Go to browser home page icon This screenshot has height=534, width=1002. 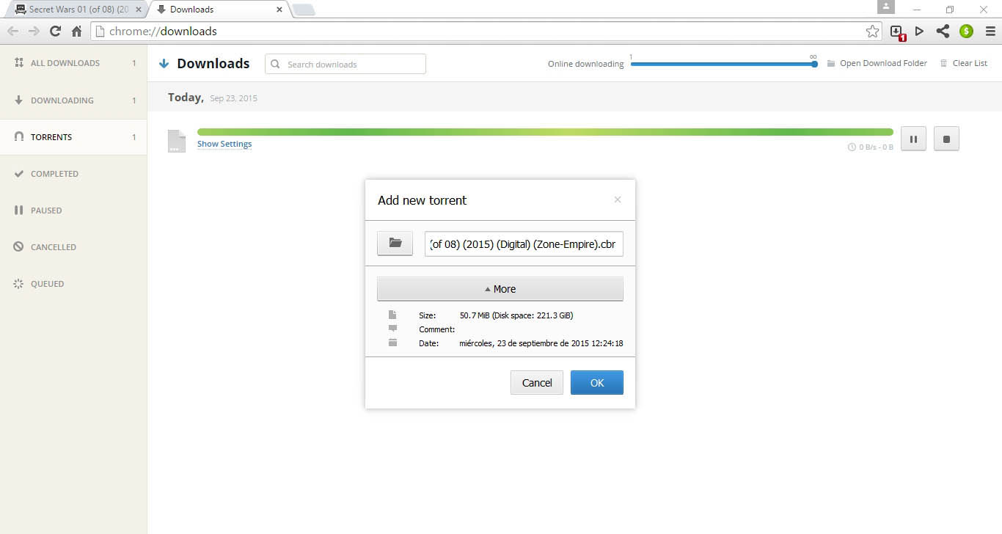(76, 31)
